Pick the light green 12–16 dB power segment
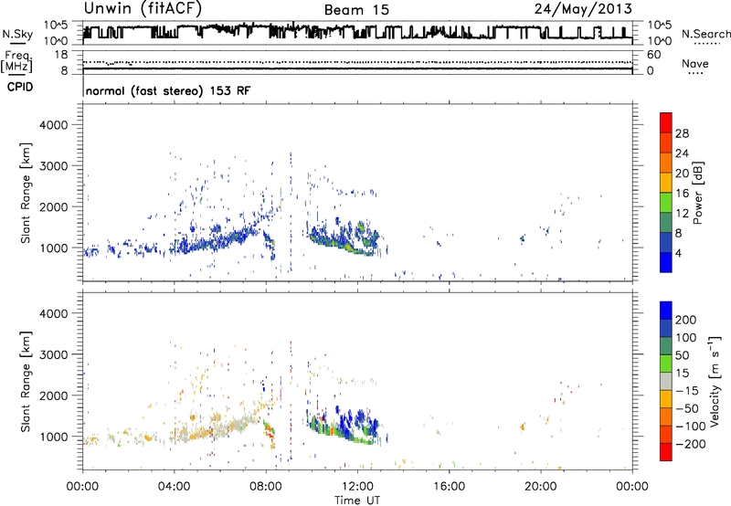 (666, 203)
